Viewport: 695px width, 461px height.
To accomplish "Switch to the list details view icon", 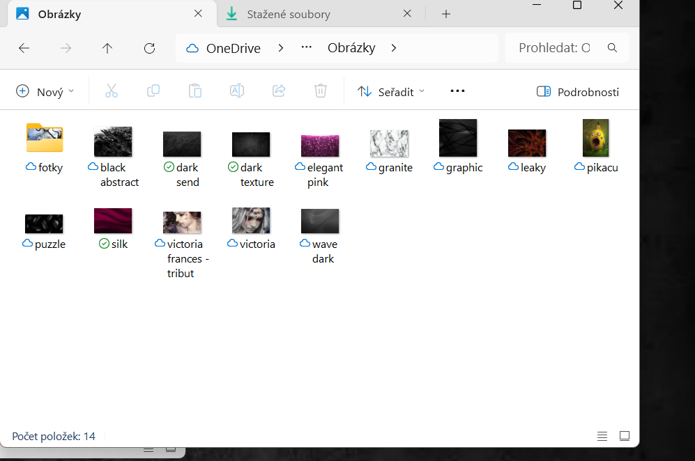I will click(602, 436).
